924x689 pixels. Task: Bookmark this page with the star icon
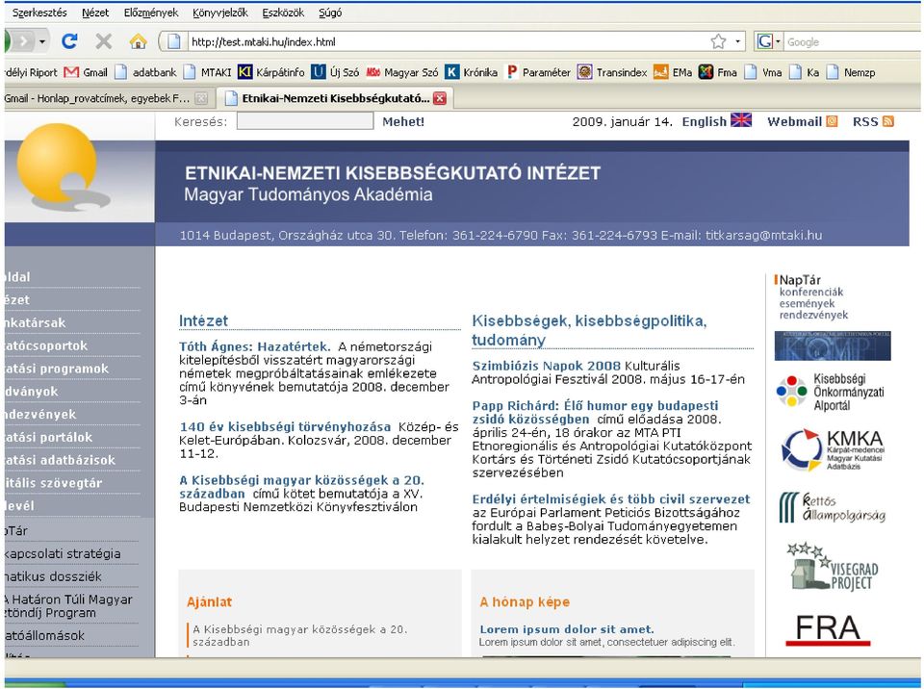pos(718,41)
